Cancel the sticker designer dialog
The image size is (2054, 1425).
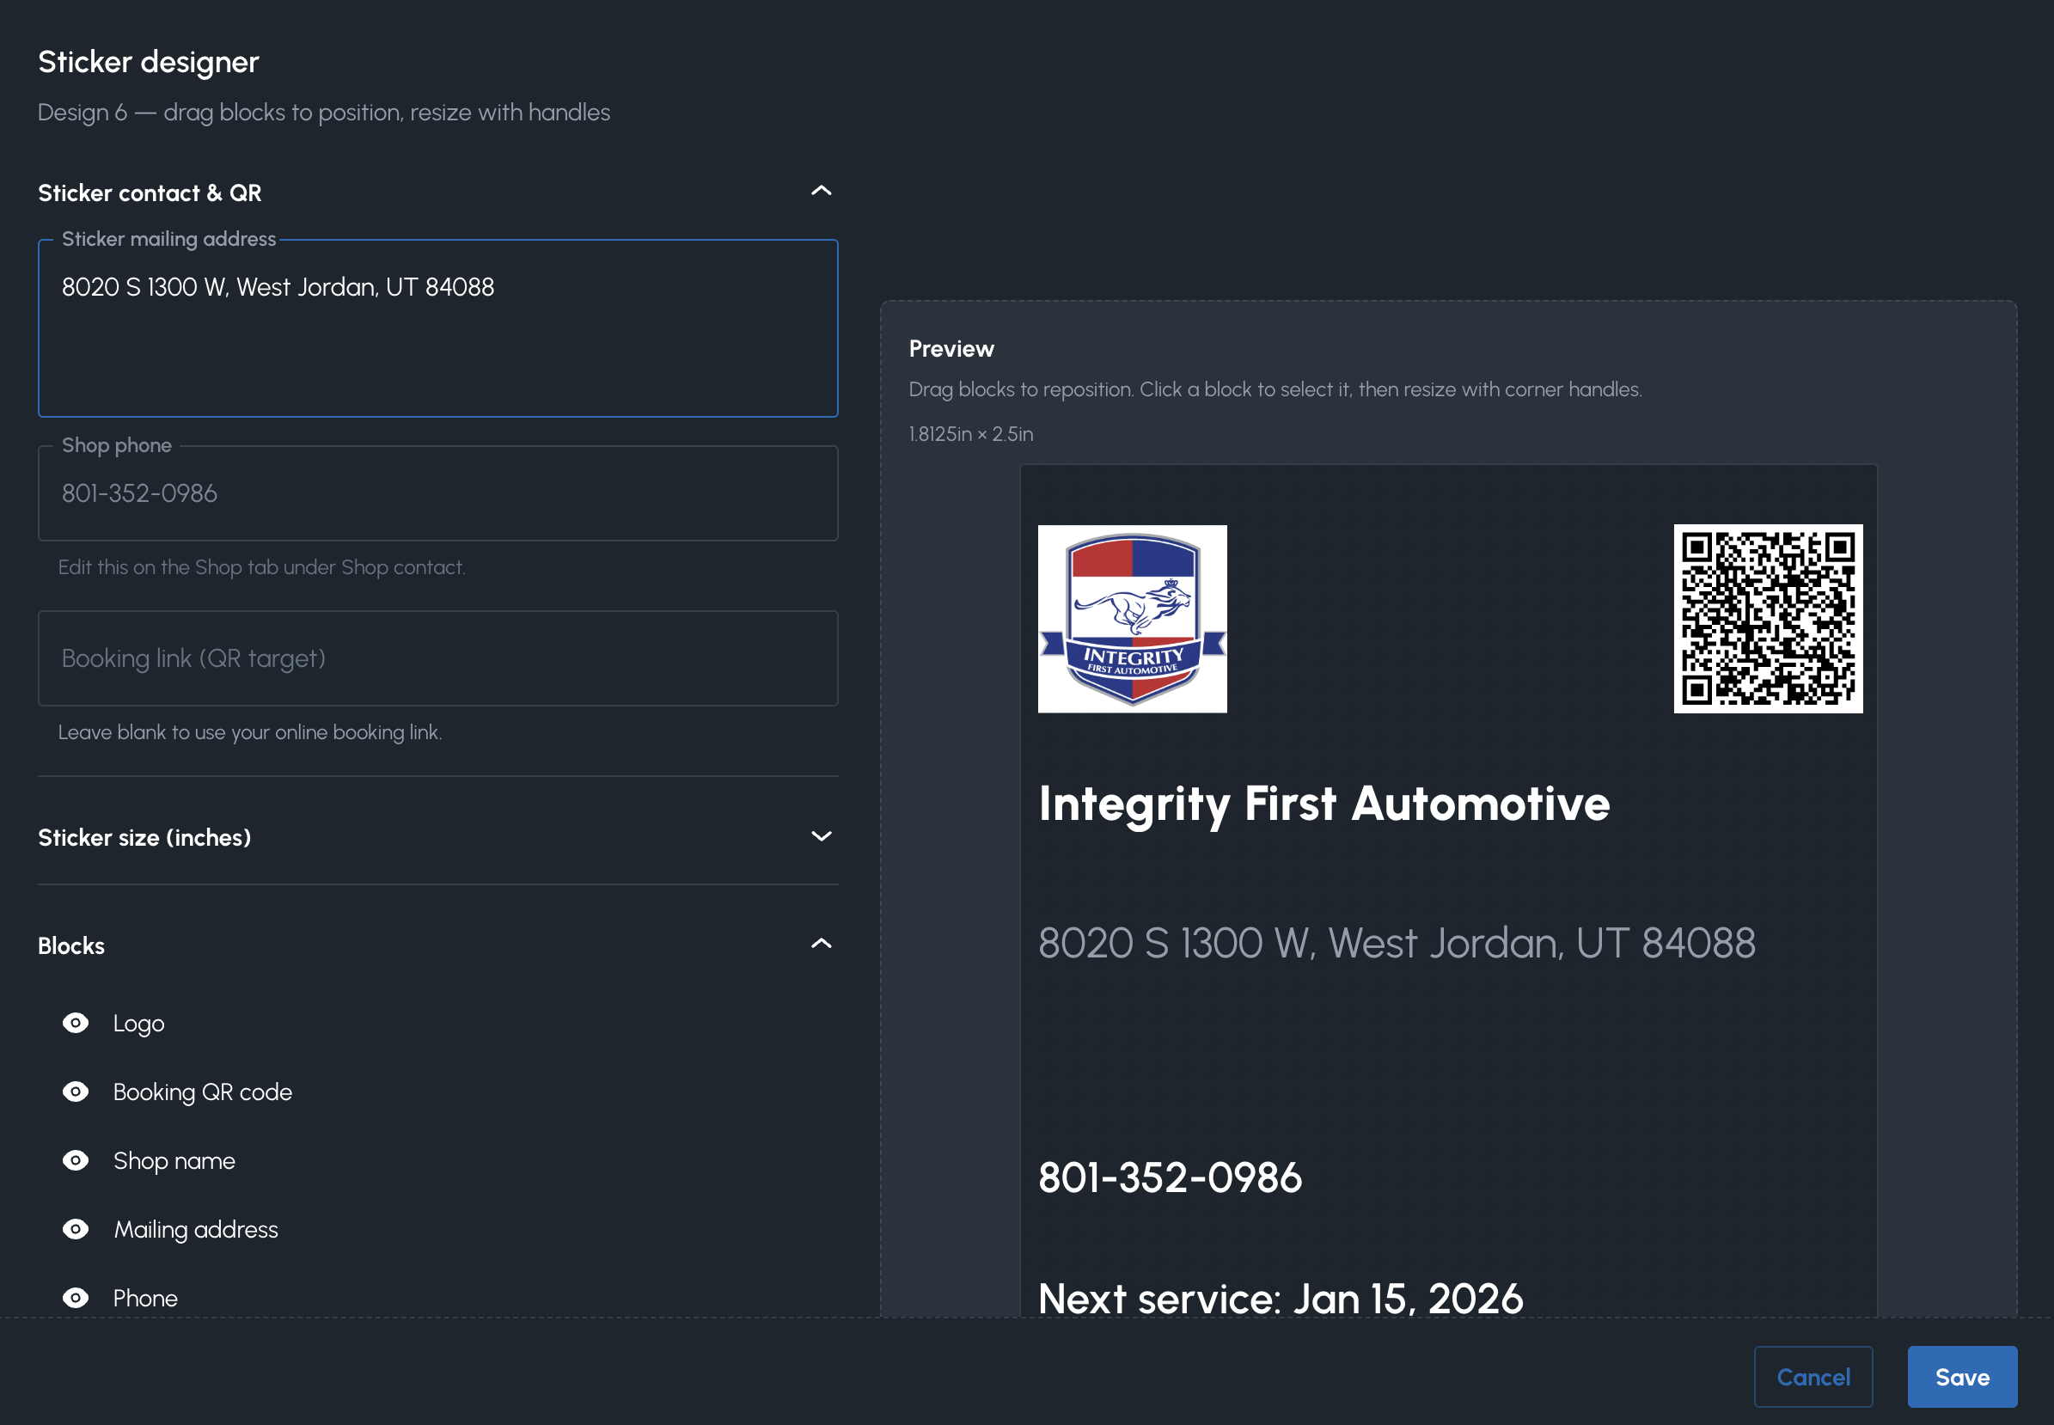click(x=1813, y=1377)
